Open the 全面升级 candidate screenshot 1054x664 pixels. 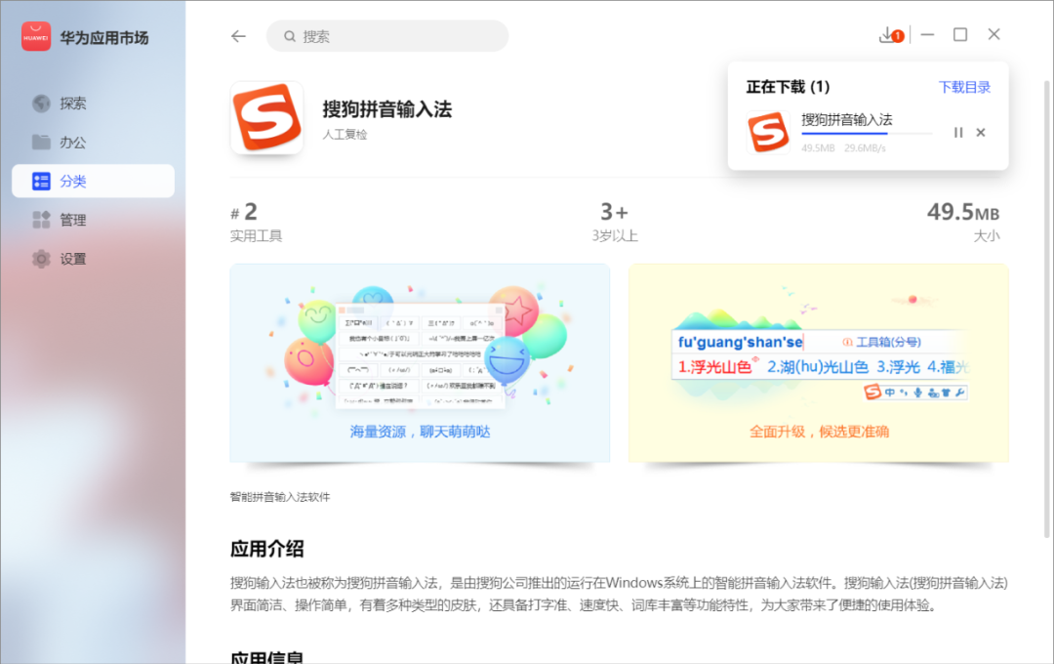(819, 363)
